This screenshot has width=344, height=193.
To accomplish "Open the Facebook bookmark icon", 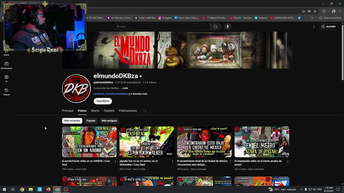I will click(x=299, y=18).
